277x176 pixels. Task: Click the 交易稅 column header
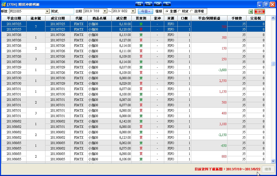256,18
